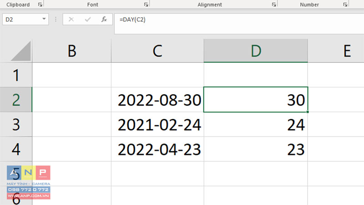Click the Insert Function fx icon

(x=104, y=19)
